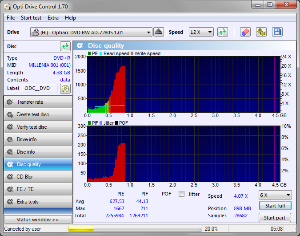Click the disc Label text field

(39, 88)
